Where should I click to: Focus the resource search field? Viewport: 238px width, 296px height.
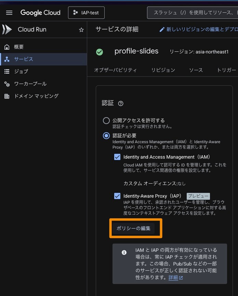coord(193,13)
